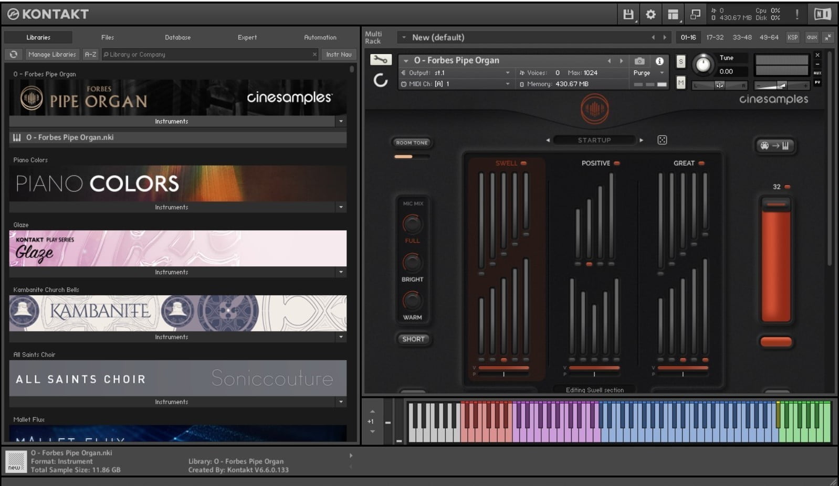This screenshot has width=839, height=486.
Task: Click the snapshot camera icon
Action: click(639, 61)
